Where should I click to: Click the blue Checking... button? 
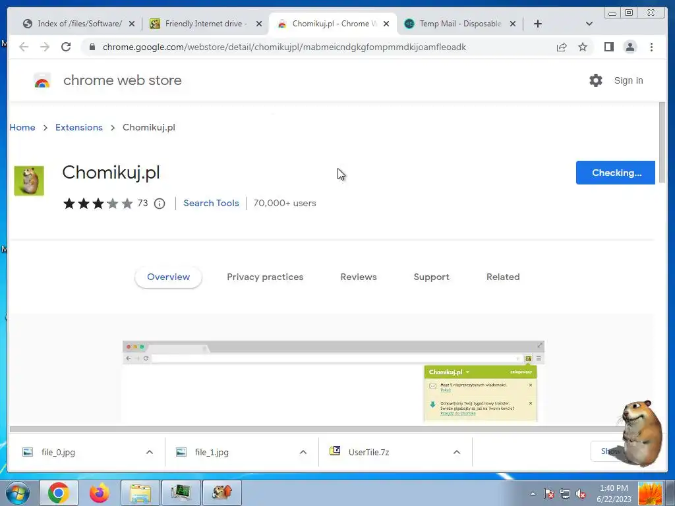(x=615, y=173)
